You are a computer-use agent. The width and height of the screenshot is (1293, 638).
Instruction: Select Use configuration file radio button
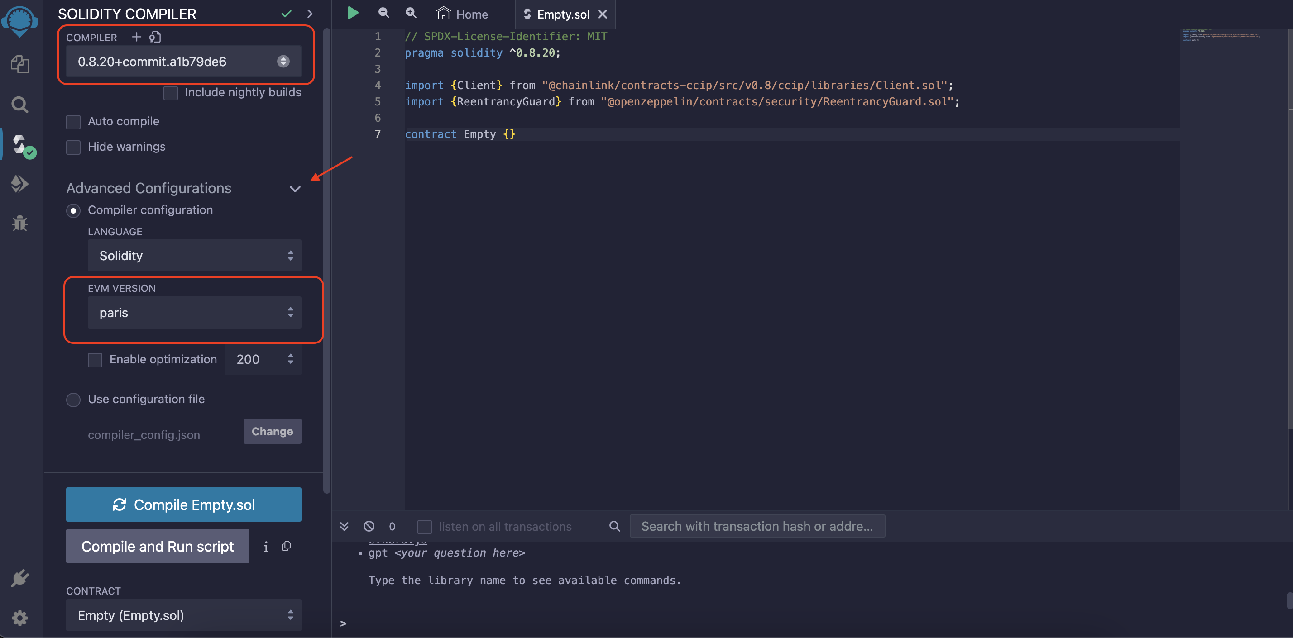73,400
